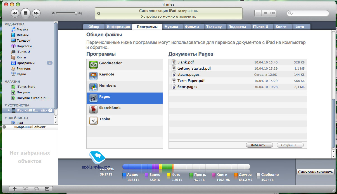Click the stop playback button

coord(25,13)
